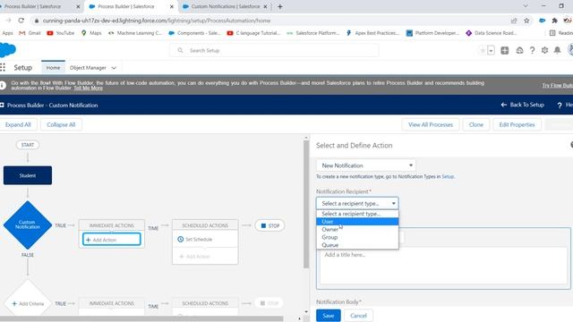Choose Owner from recipient list
This screenshot has width=573, height=322.
pos(357,229)
